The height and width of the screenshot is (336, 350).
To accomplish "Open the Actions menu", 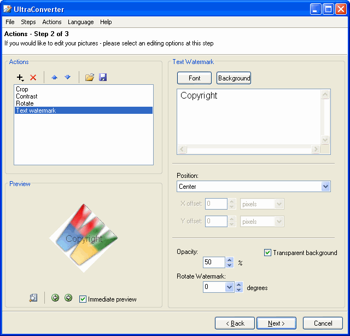I will (52, 22).
